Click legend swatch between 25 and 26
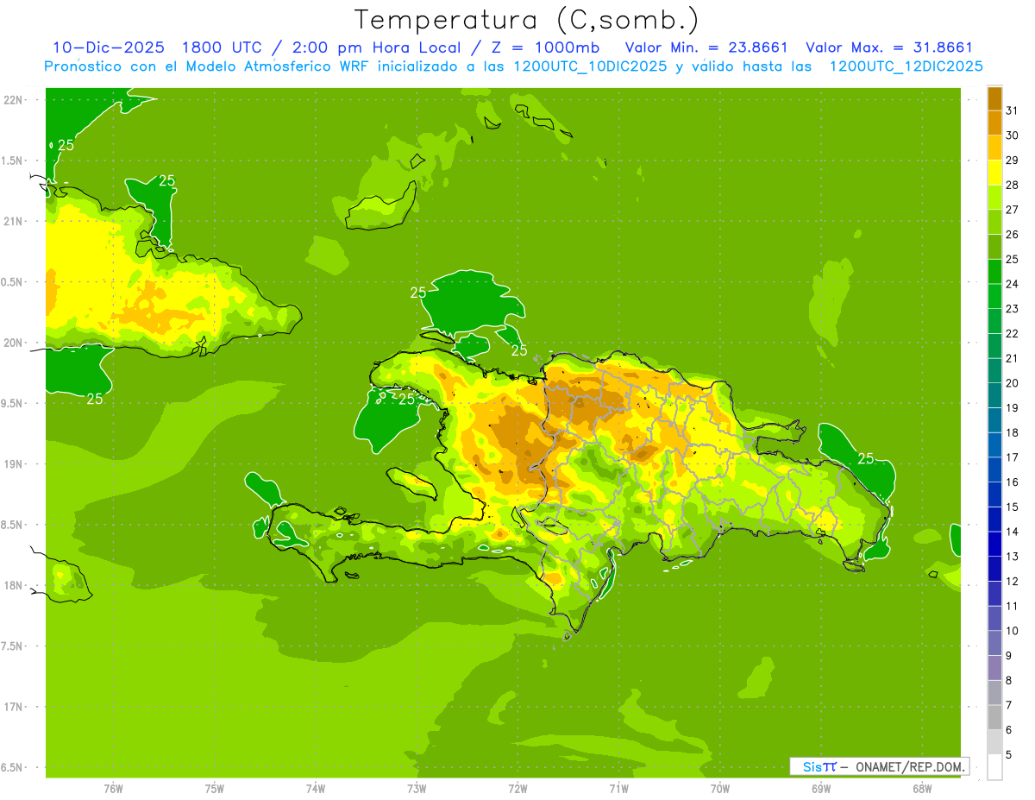 coord(994,247)
